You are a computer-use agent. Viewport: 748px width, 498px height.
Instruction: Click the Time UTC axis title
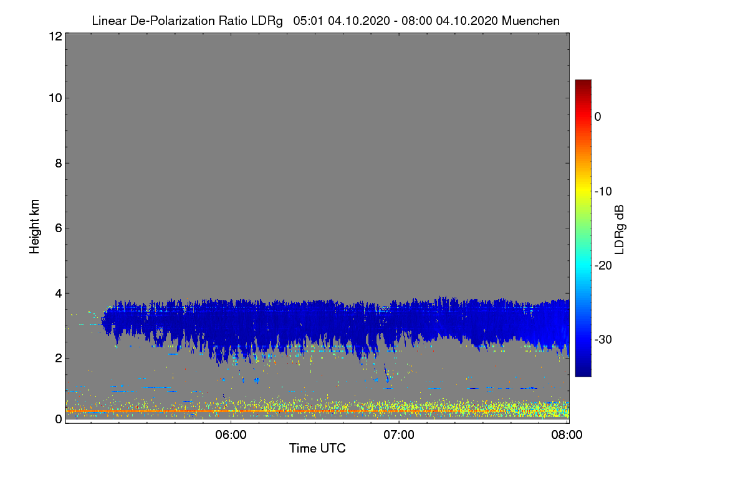pyautogui.click(x=317, y=448)
